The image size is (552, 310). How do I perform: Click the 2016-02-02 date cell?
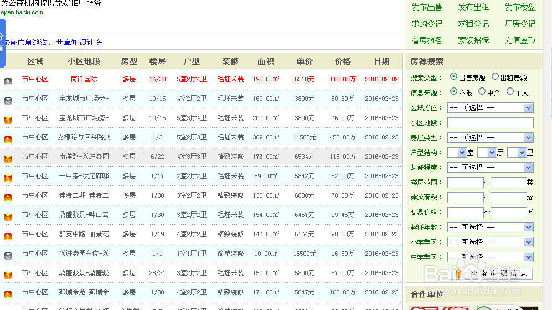pyautogui.click(x=381, y=79)
